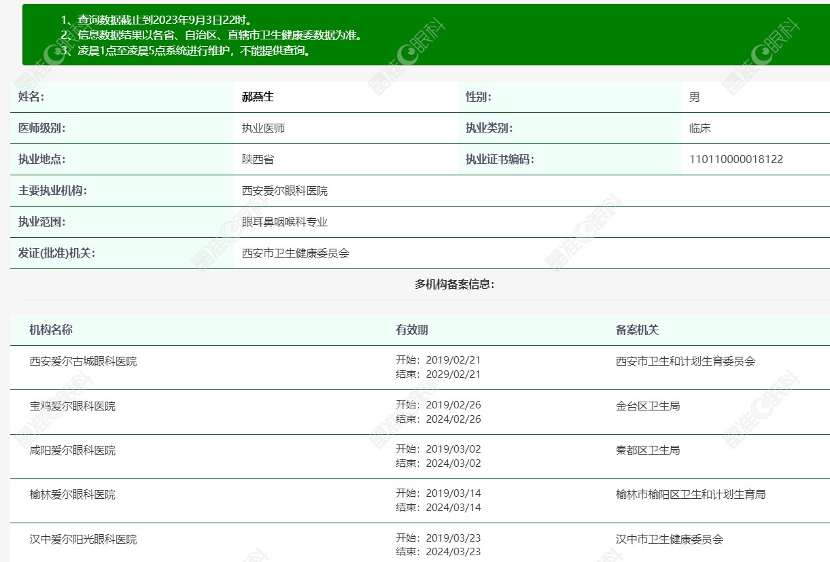Click the 执业地点 label
This screenshot has height=562, width=830.
(x=42, y=159)
